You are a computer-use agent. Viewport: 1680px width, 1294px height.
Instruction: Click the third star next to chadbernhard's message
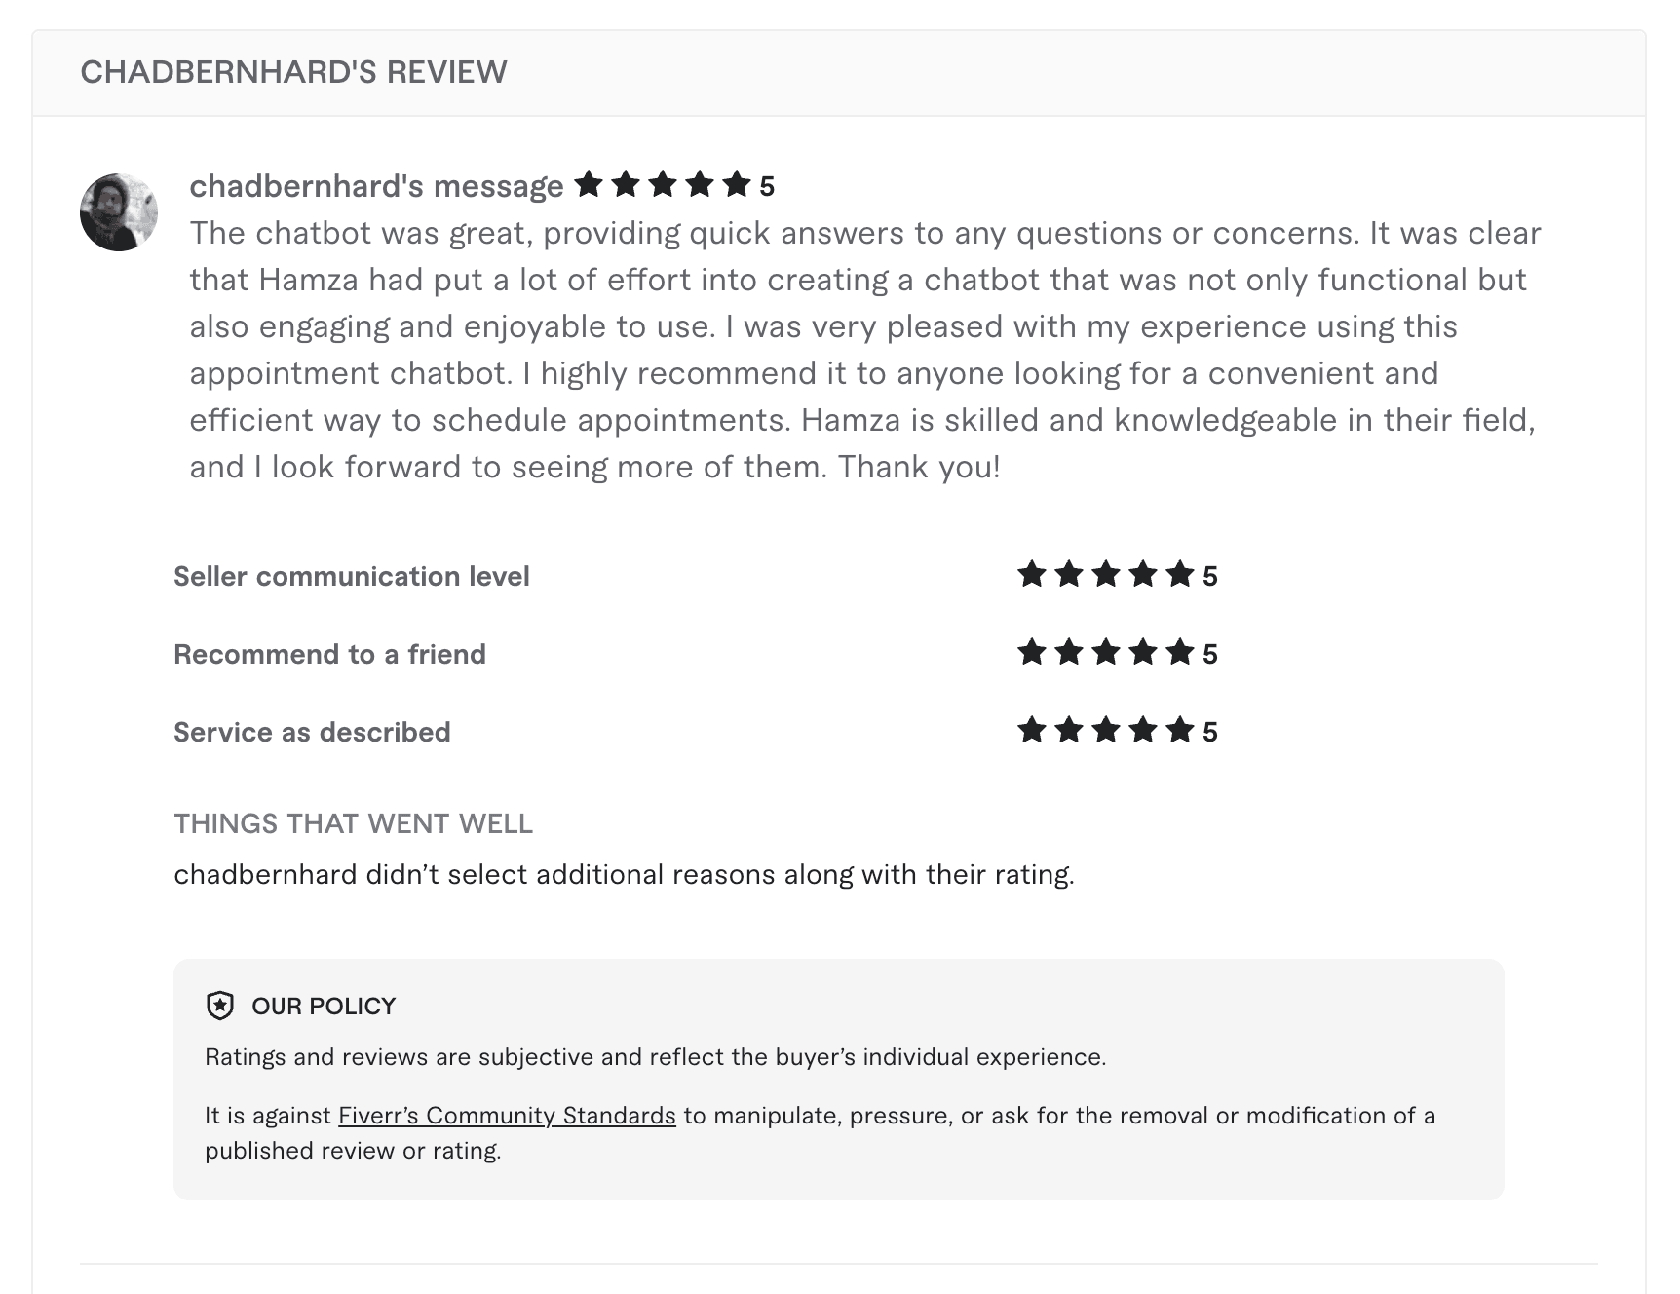point(664,183)
